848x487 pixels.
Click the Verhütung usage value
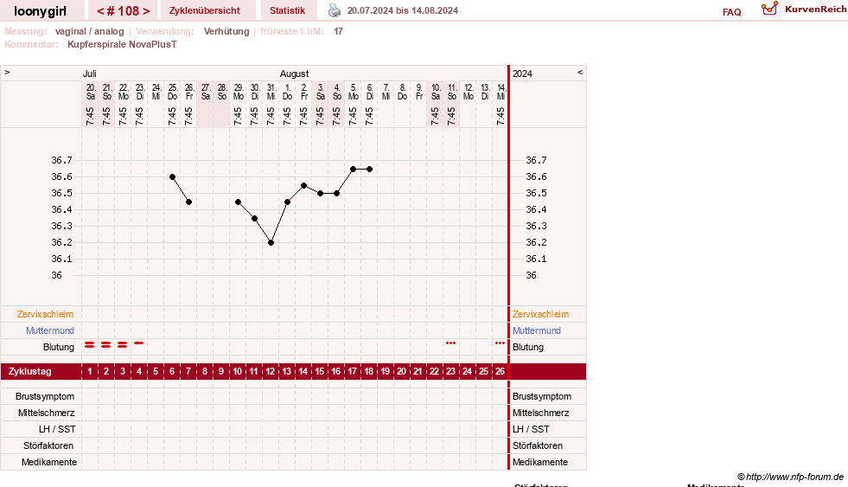[x=226, y=31]
